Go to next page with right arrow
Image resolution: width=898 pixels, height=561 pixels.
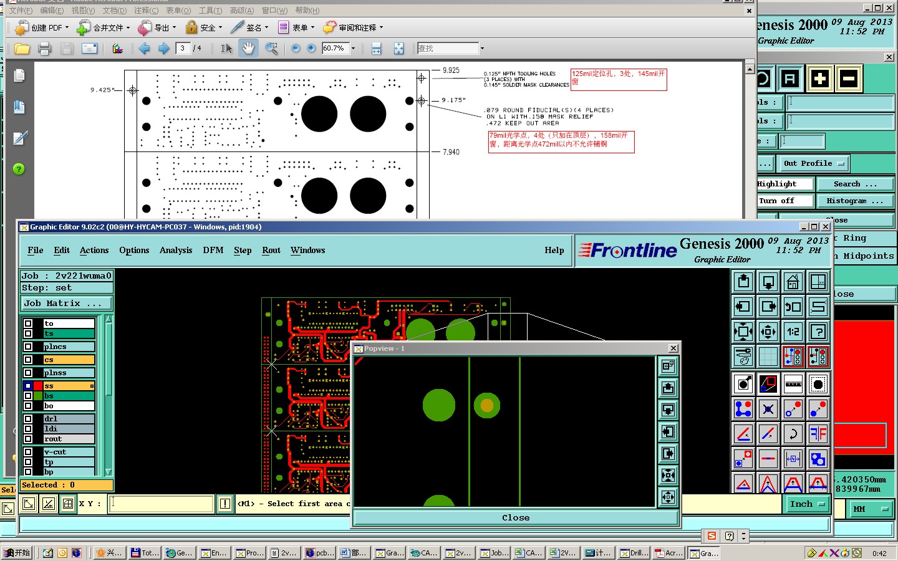click(164, 48)
